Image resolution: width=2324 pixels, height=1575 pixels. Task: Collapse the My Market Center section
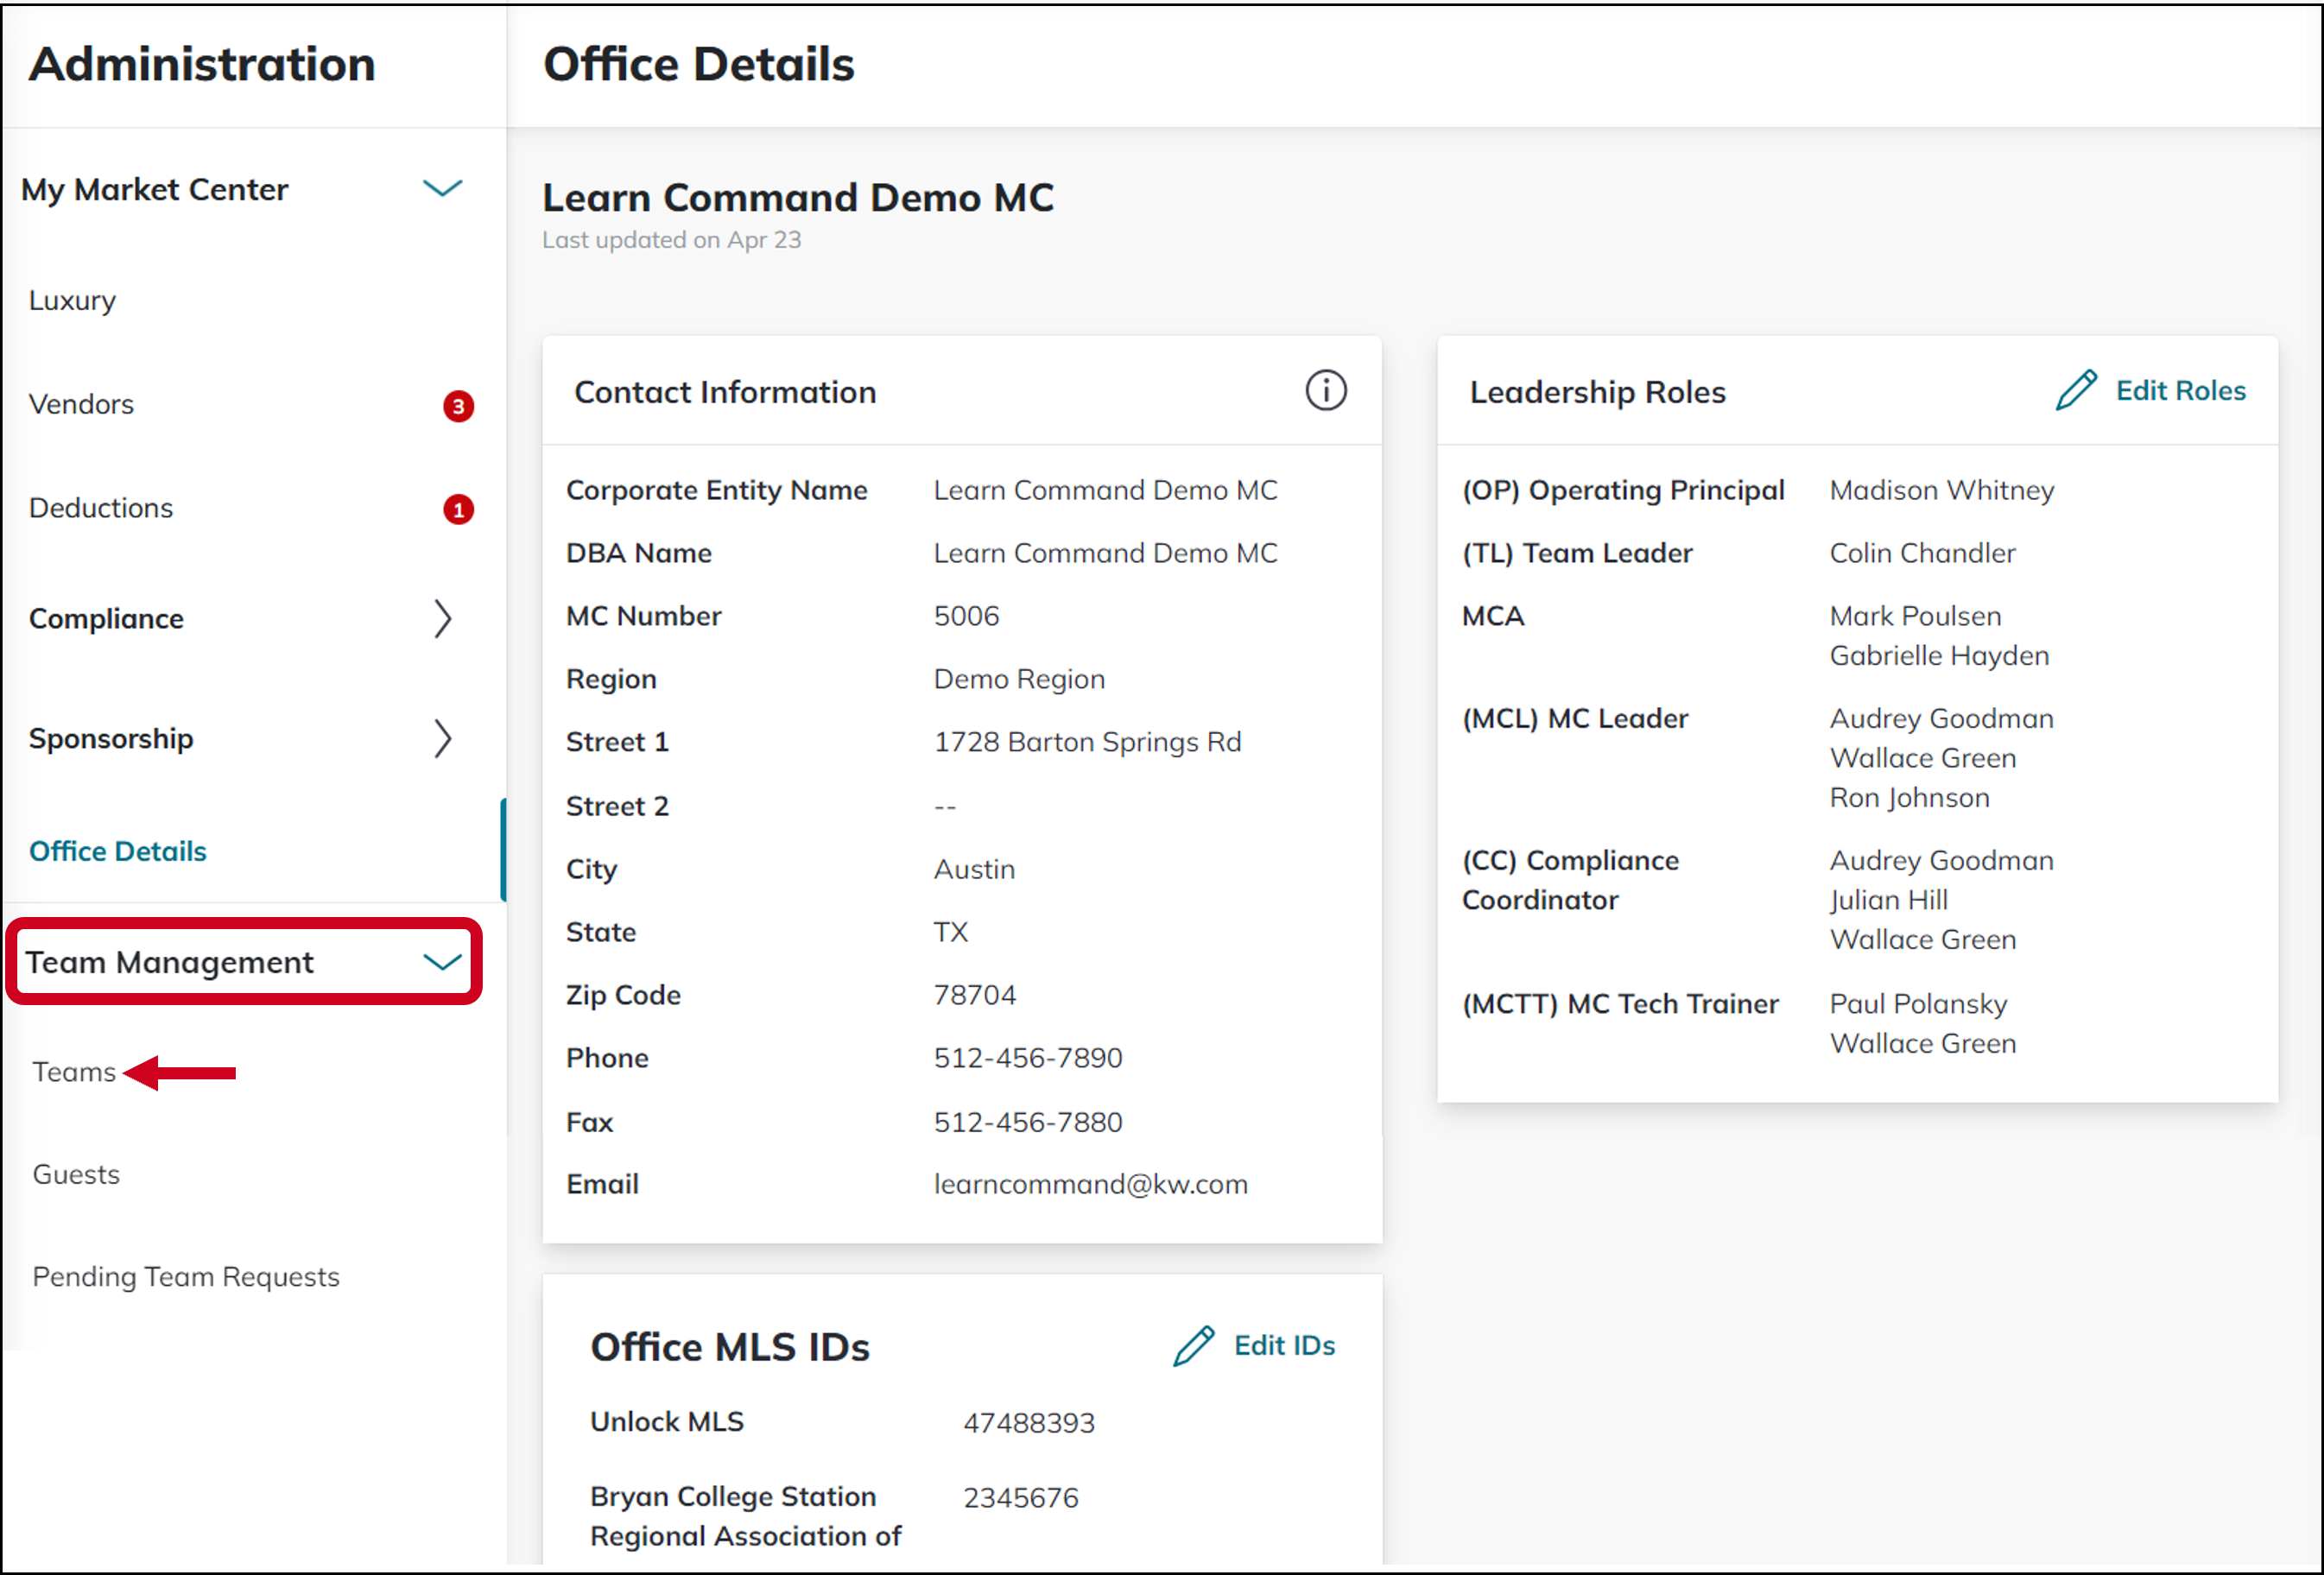pos(443,189)
